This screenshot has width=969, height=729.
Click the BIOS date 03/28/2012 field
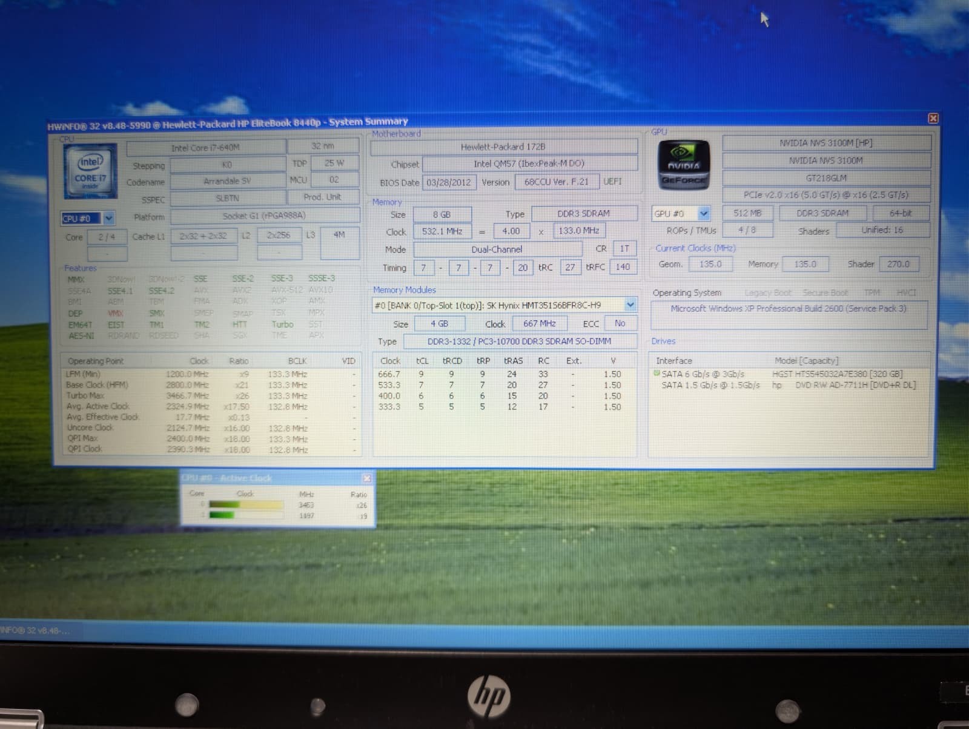point(449,182)
